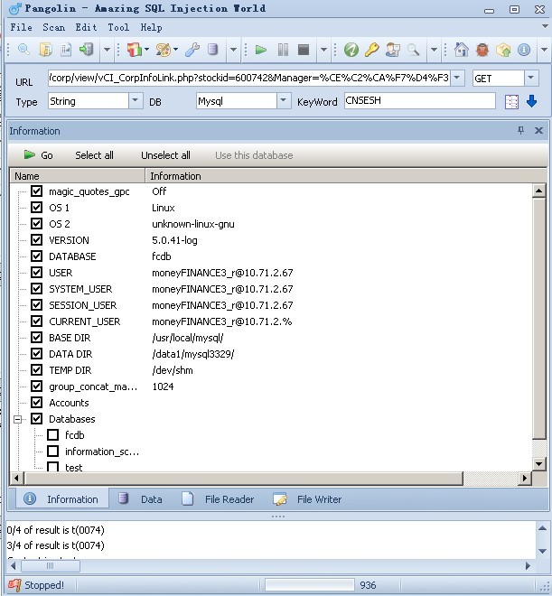Open the DB Mysql dropdown

(283, 101)
